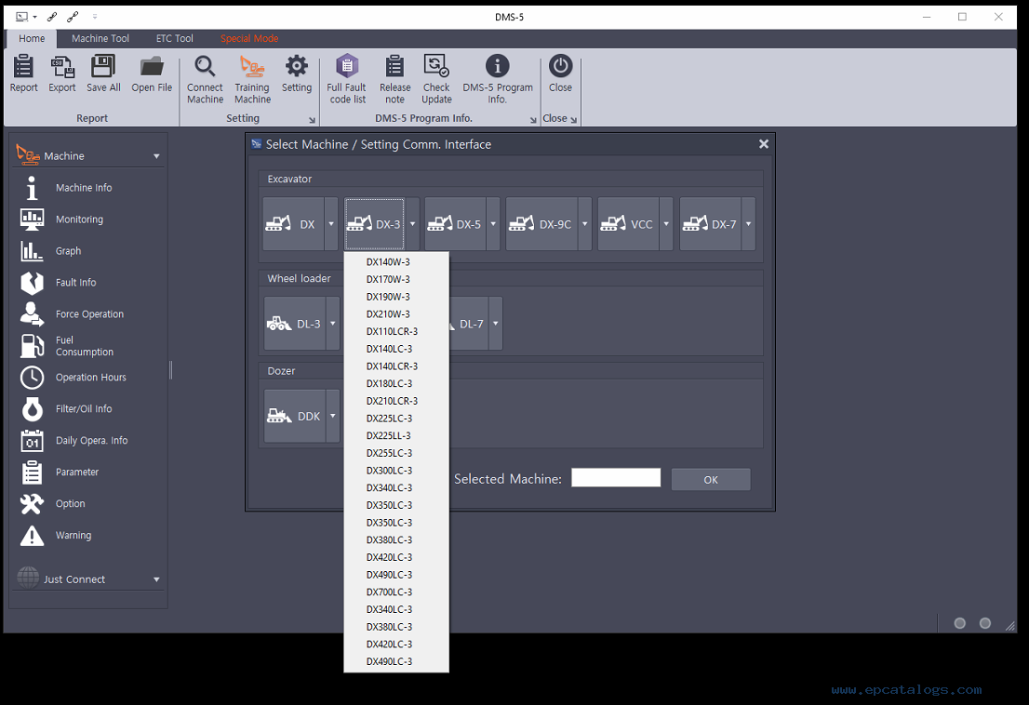Open Machine Info in the sidebar
The height and width of the screenshot is (705, 1029).
pos(84,188)
